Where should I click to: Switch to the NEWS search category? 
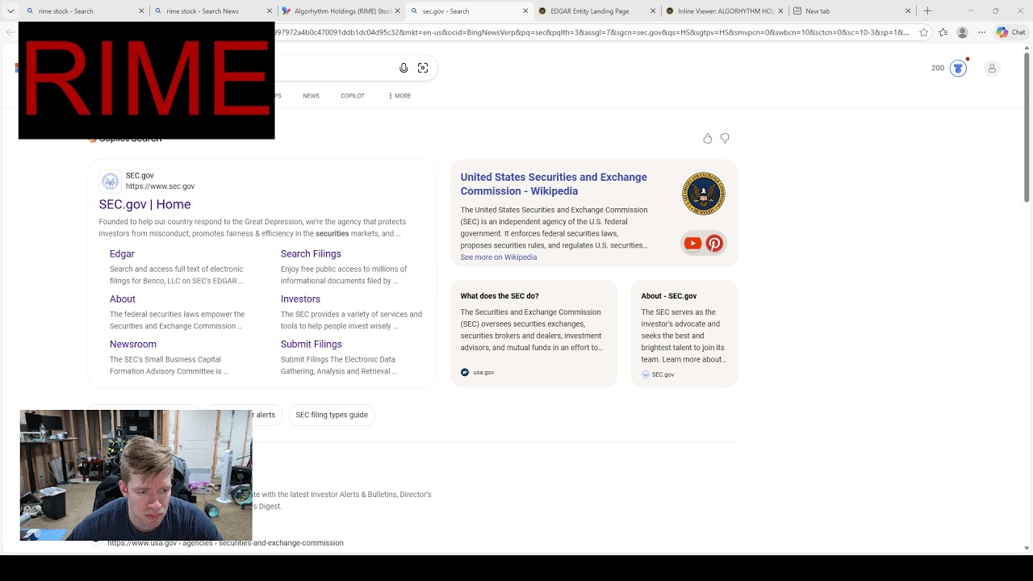coord(311,95)
